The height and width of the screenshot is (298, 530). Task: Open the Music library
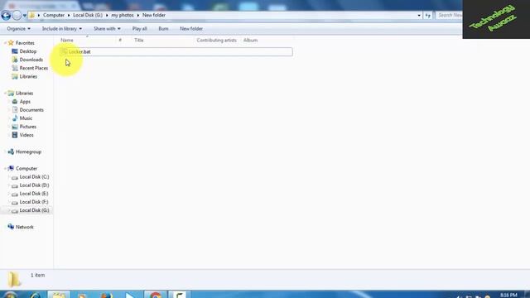tap(26, 118)
